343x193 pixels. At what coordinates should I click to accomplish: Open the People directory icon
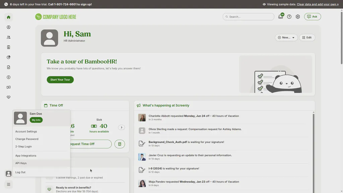[8, 37]
